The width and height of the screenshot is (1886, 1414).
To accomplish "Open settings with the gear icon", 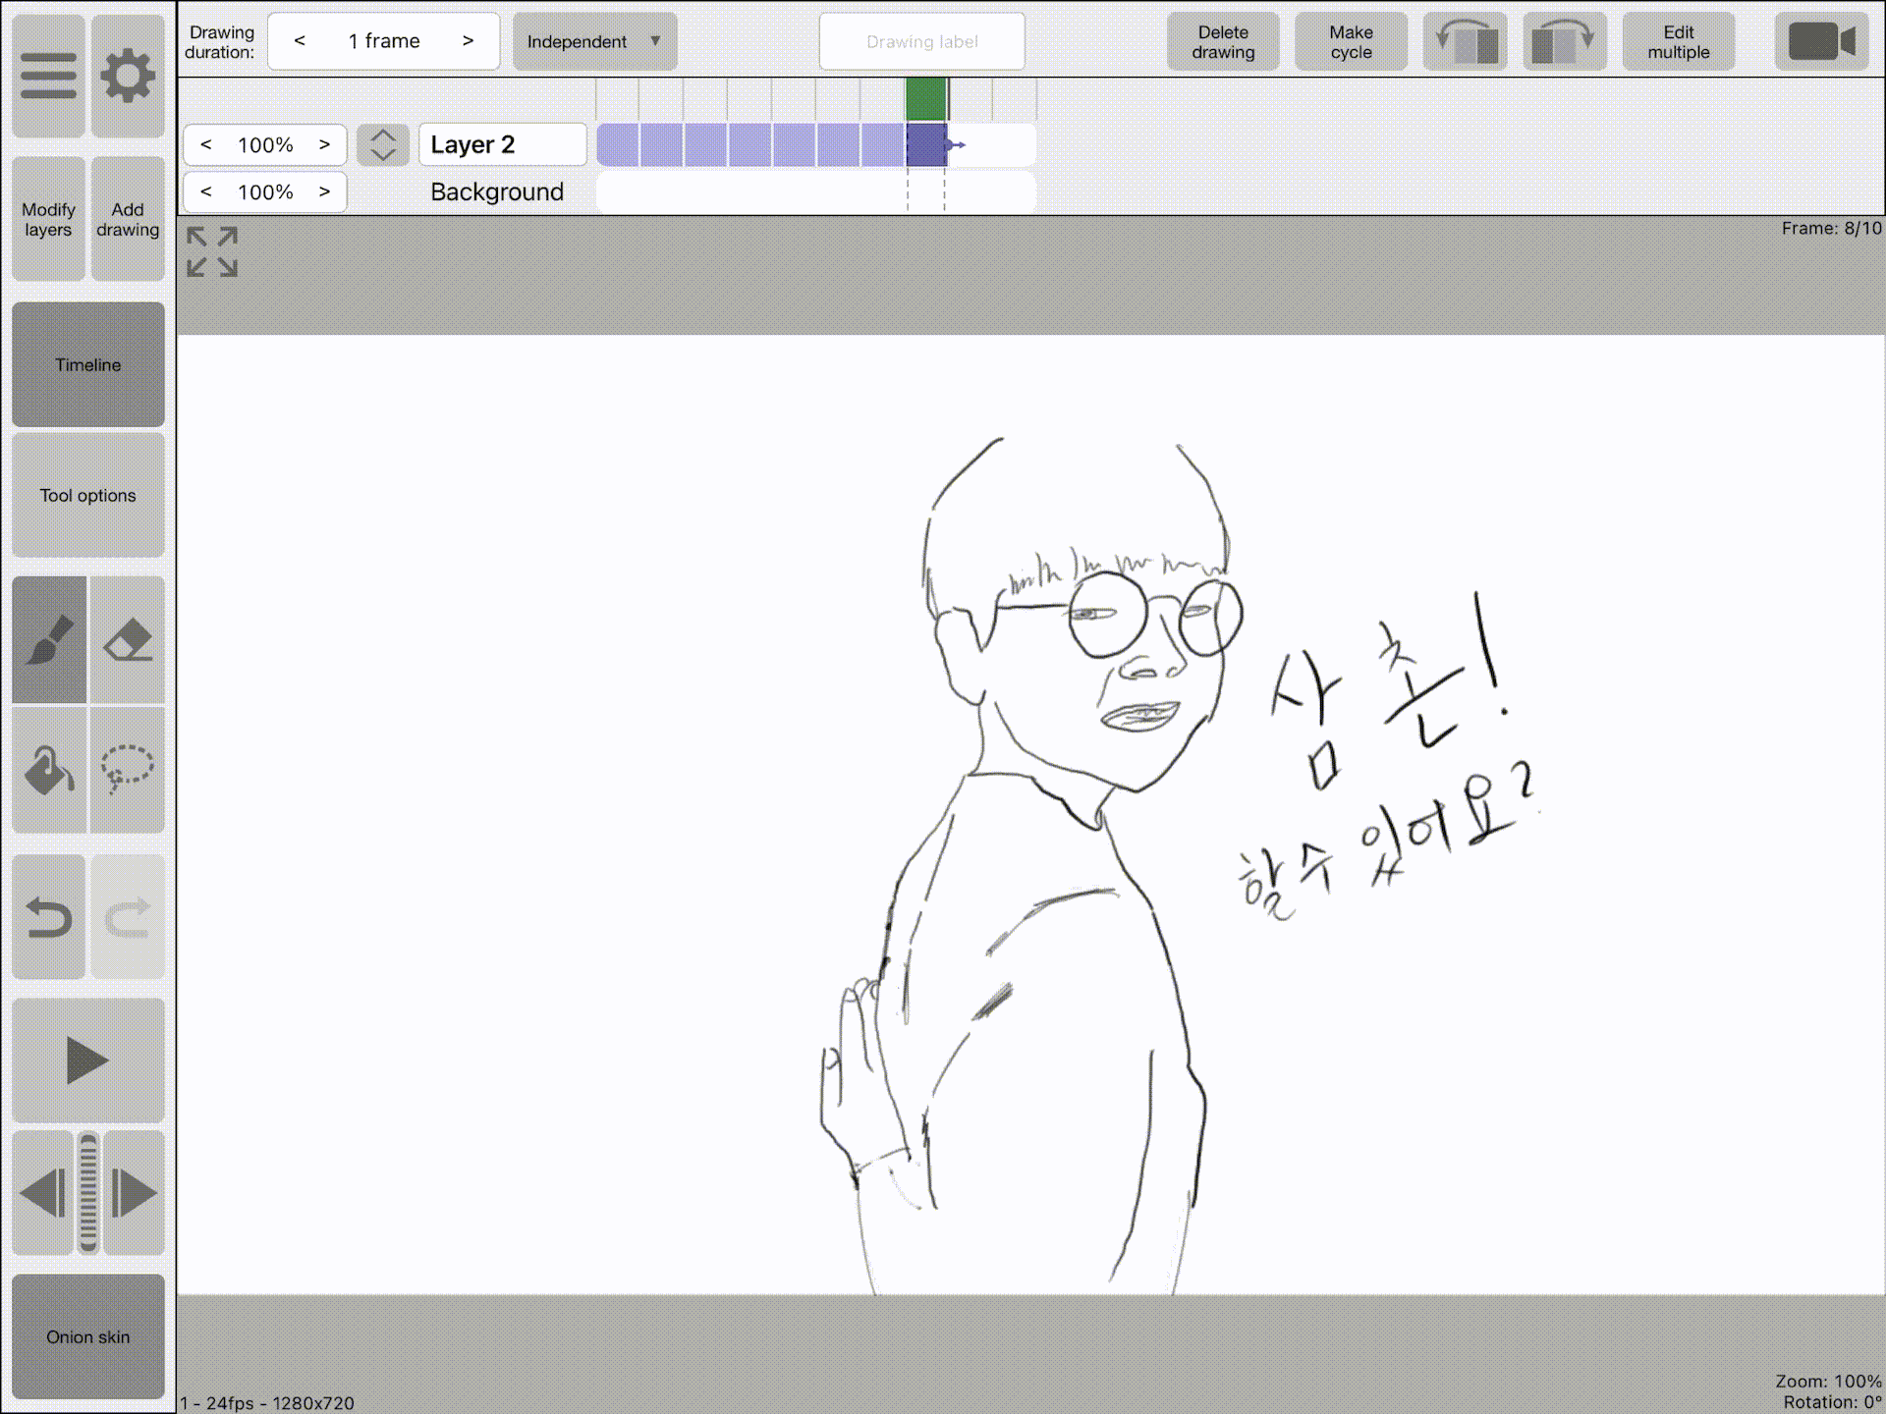I will 128,76.
